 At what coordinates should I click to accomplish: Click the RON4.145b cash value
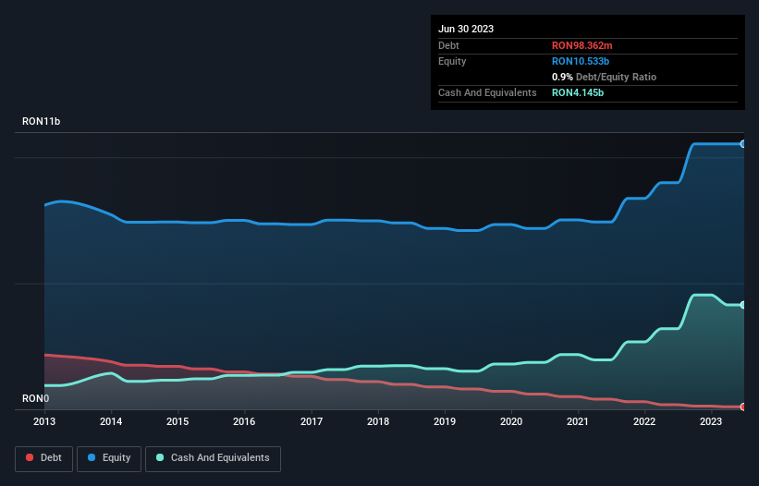(x=578, y=92)
